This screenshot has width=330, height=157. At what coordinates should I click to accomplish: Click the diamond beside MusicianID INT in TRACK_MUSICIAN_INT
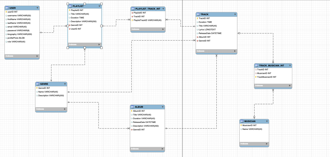[256, 73]
